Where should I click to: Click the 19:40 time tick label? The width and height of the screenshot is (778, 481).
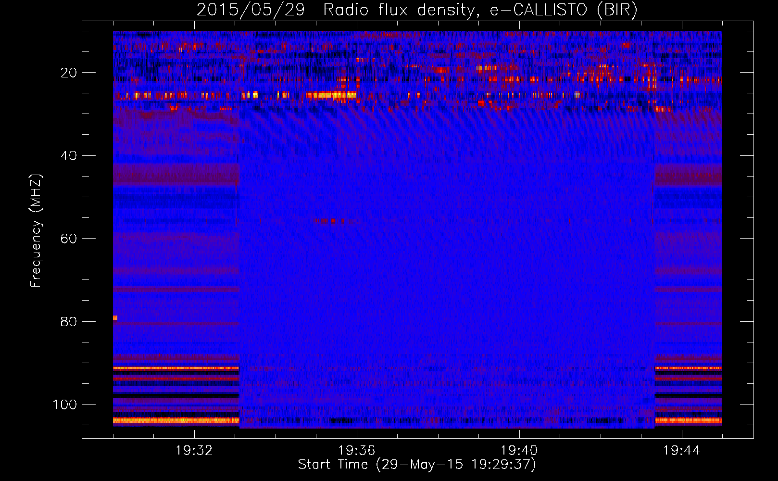click(519, 451)
